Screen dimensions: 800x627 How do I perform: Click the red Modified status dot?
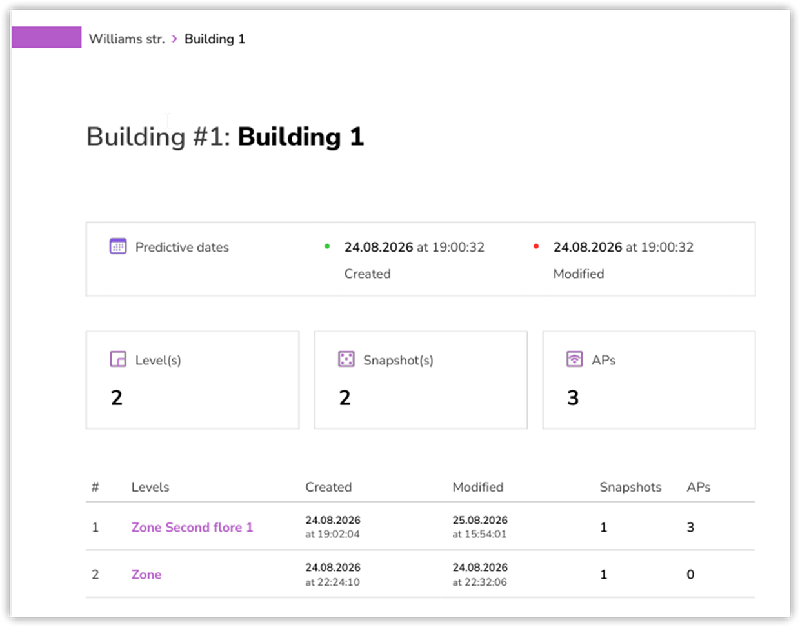click(536, 246)
